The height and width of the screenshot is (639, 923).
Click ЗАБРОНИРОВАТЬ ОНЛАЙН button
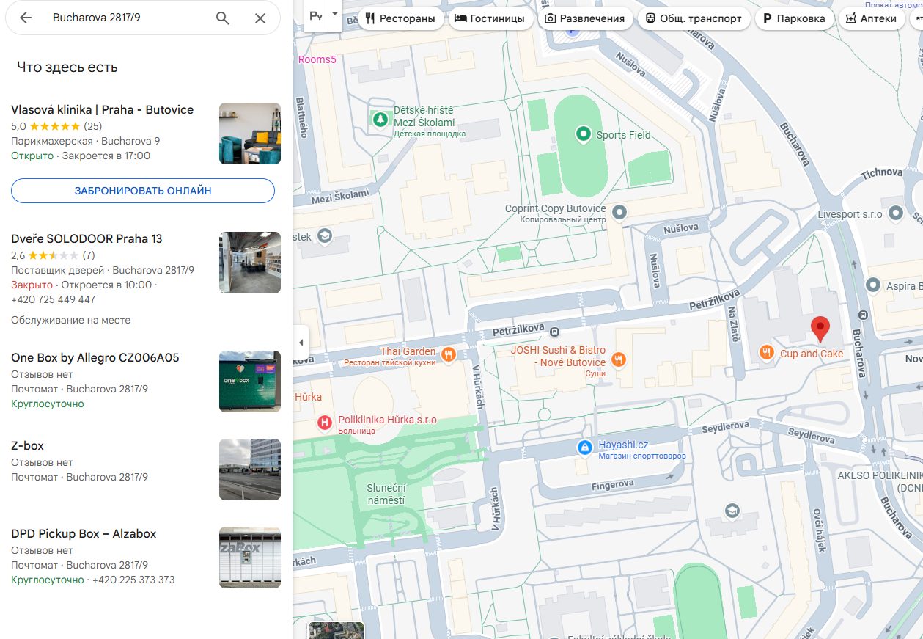(x=143, y=191)
